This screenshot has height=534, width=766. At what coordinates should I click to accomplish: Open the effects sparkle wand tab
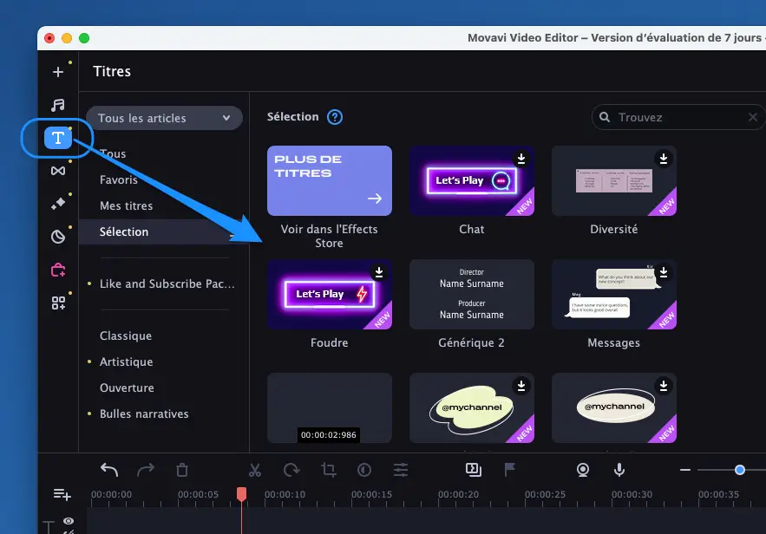click(57, 204)
